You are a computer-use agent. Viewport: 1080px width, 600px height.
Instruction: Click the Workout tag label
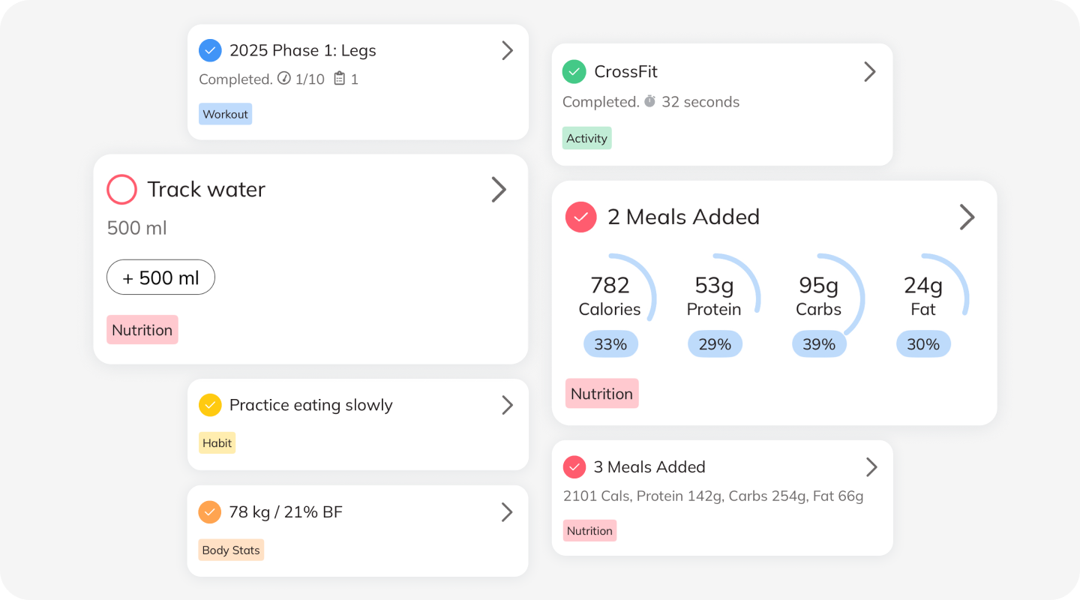click(225, 114)
